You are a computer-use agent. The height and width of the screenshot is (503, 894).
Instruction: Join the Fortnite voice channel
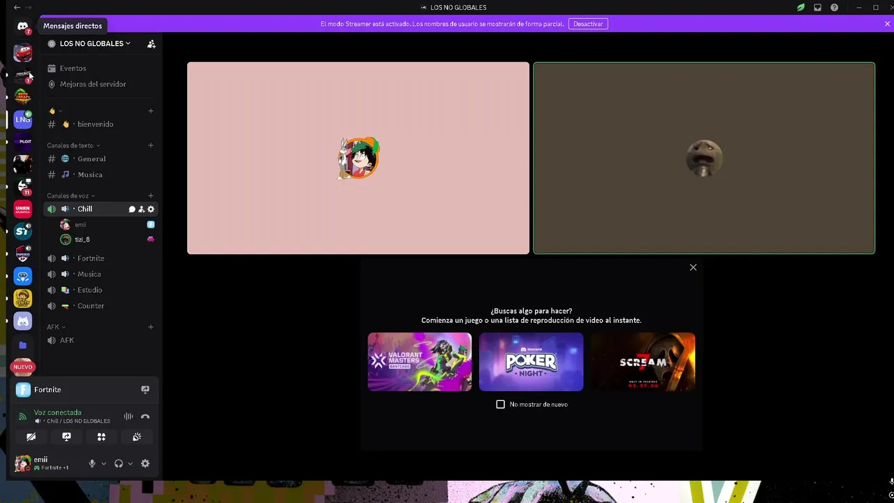pos(101,258)
